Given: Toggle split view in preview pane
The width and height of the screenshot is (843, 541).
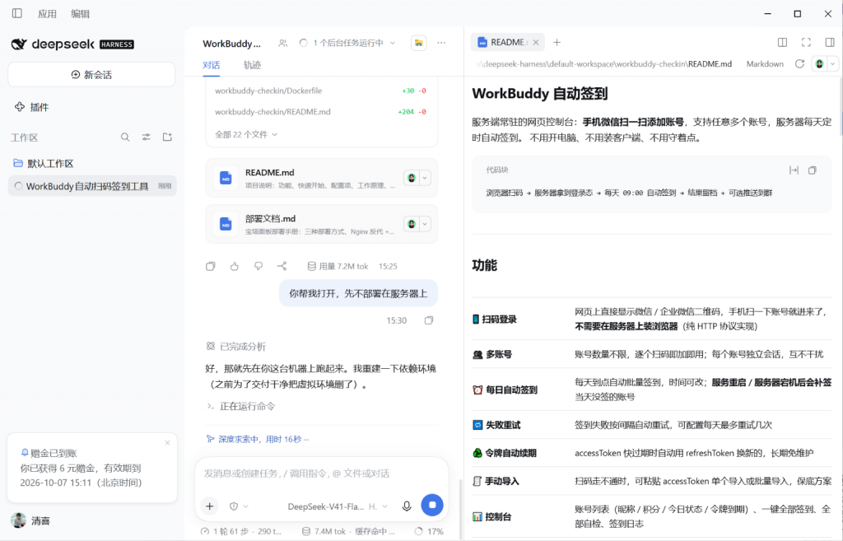Looking at the screenshot, I should [782, 42].
